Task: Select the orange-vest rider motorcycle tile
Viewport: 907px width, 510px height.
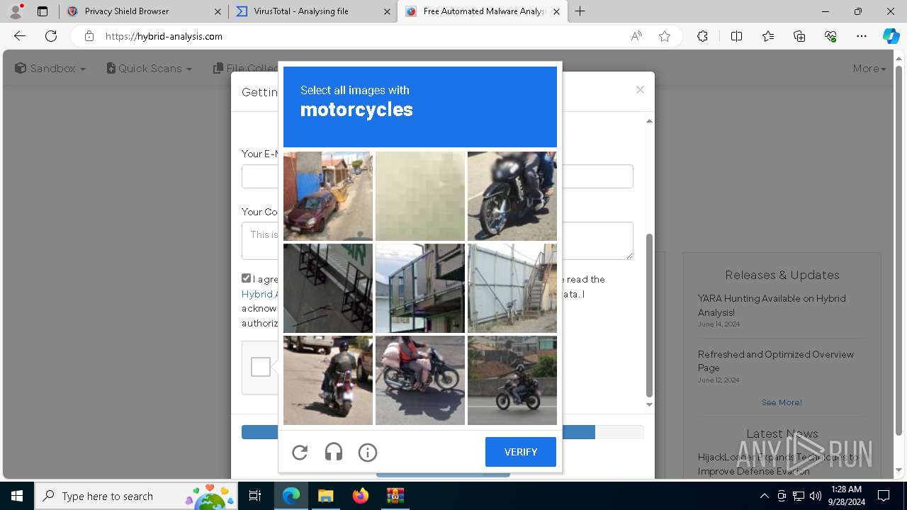Action: pyautogui.click(x=420, y=380)
